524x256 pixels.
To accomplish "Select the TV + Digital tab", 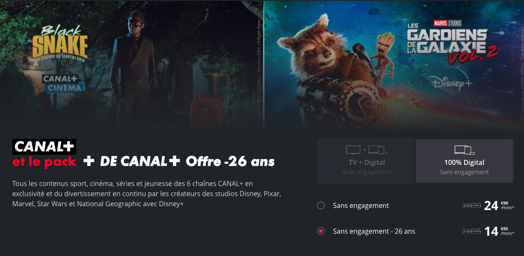I will click(366, 161).
